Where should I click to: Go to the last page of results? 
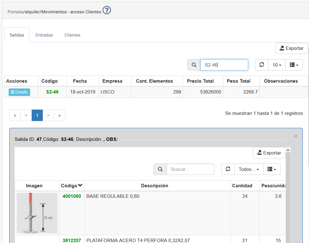(x=59, y=115)
